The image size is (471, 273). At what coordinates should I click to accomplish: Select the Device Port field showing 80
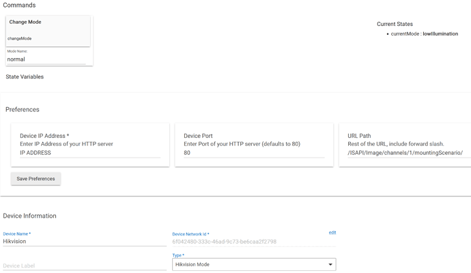pos(253,153)
